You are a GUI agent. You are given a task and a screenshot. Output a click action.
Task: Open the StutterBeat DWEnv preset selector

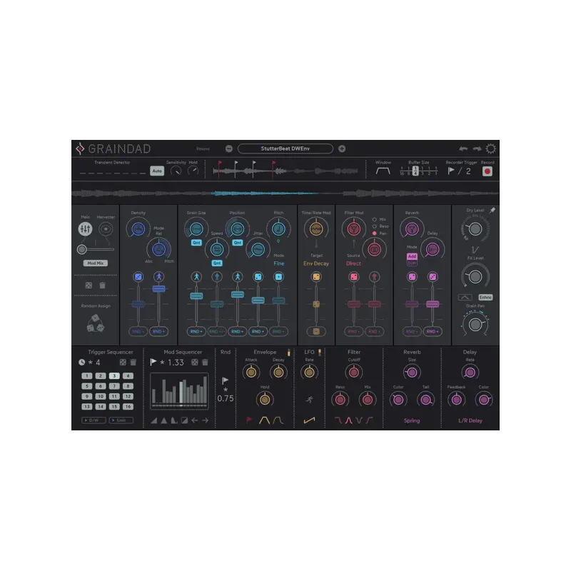(x=285, y=148)
